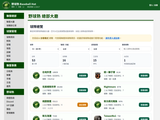The image size is (160, 120).
Task: Click the TaiwanNo1 team name
Action: pos(110,116)
